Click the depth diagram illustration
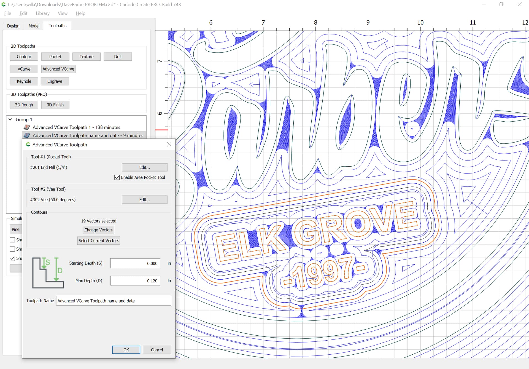Screen dimensions: 529x369 coord(48,272)
